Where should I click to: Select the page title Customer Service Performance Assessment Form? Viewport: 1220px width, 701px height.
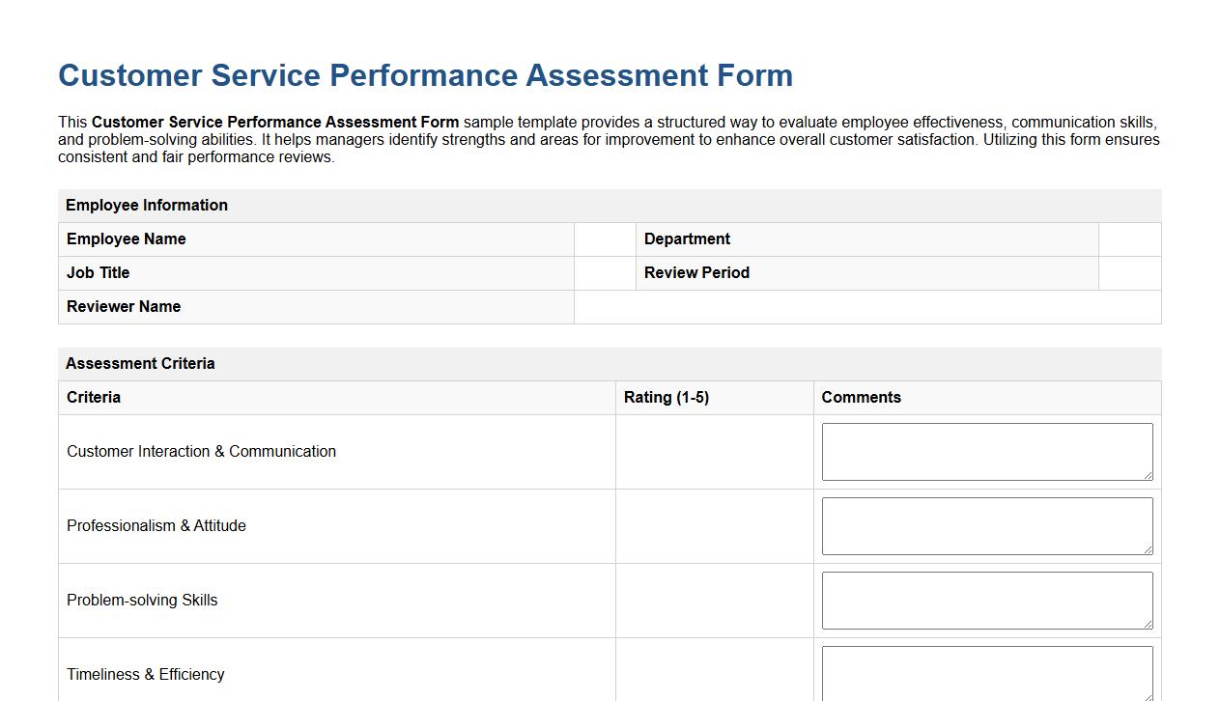(x=425, y=75)
